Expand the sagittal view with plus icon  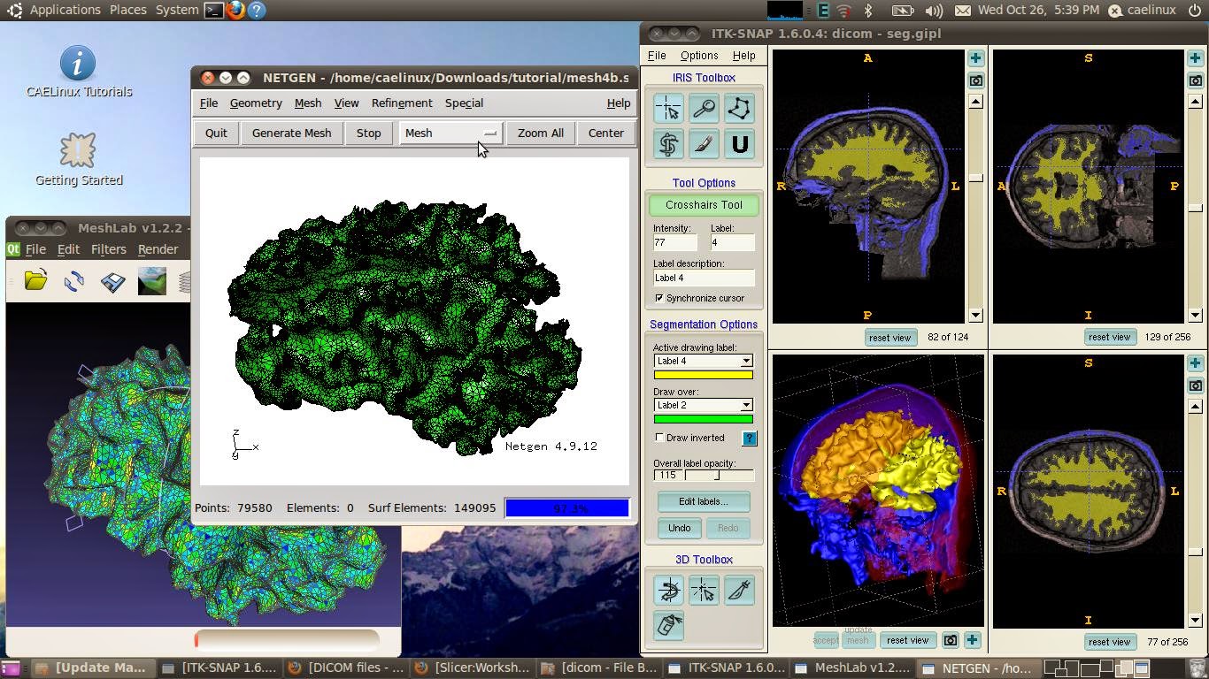coord(975,58)
